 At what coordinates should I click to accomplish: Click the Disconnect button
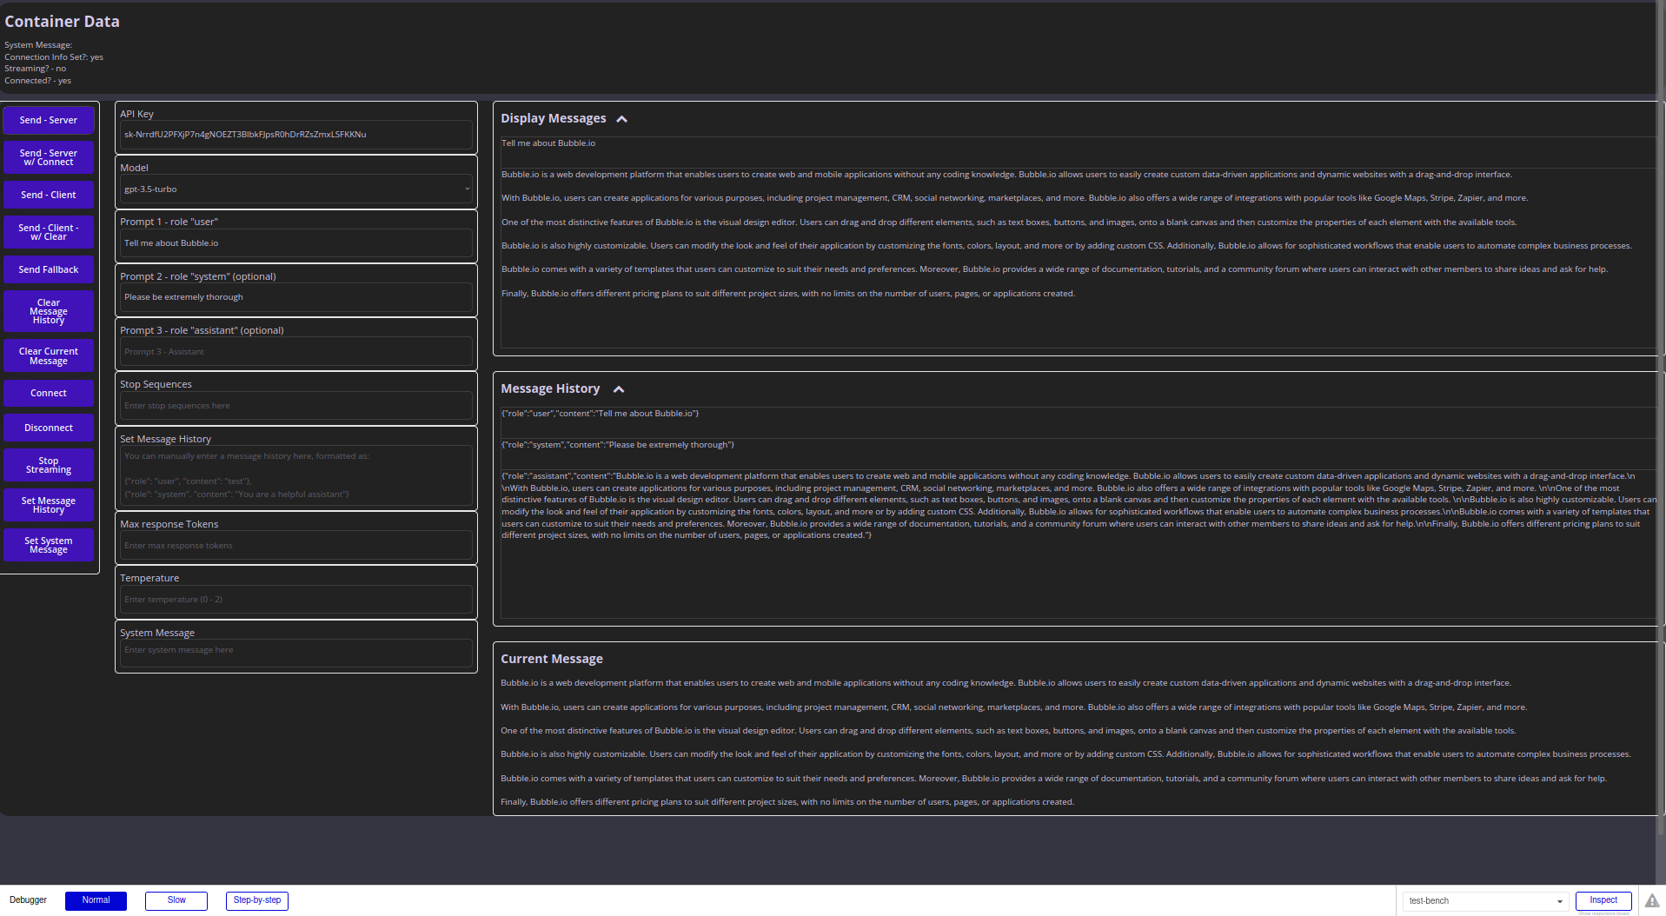pos(48,427)
